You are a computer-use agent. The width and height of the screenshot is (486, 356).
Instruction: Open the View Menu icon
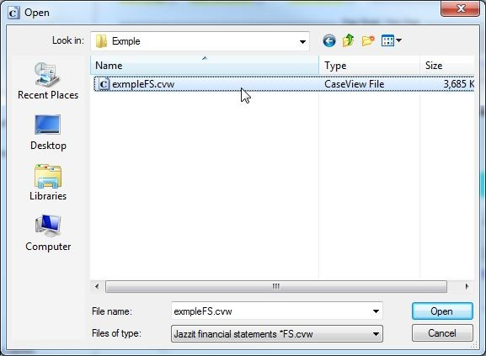point(387,40)
